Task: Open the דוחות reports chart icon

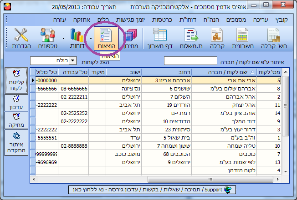Action: click(77, 38)
